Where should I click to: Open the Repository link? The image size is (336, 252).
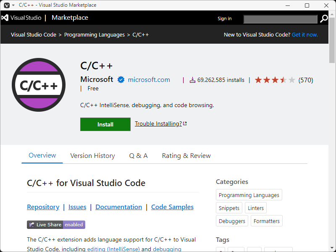(43, 207)
